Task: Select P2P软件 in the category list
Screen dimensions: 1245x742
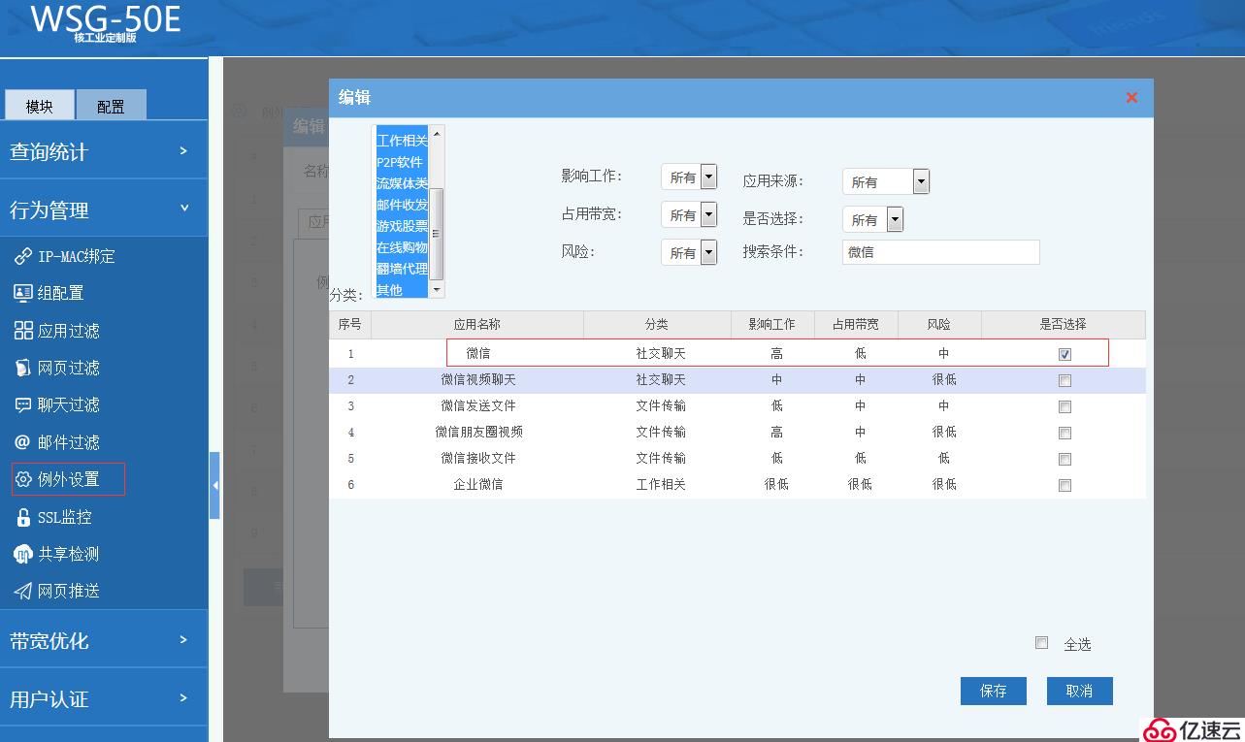Action: pos(402,162)
